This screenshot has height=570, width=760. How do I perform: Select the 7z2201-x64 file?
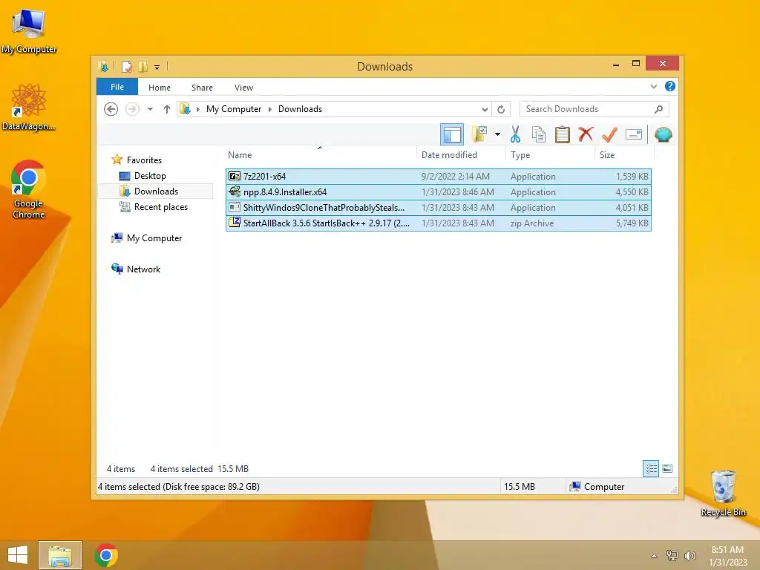pyautogui.click(x=438, y=177)
